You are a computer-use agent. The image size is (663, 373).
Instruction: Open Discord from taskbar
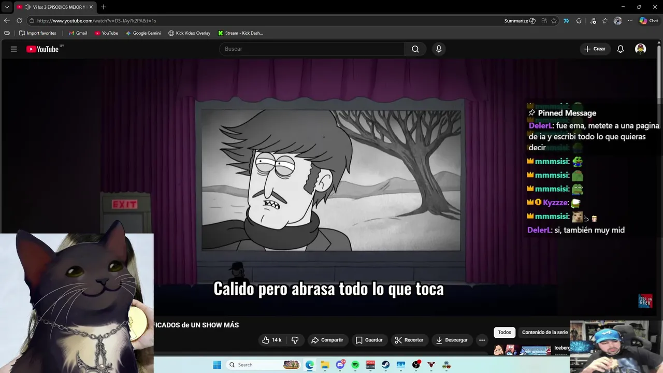(x=340, y=365)
